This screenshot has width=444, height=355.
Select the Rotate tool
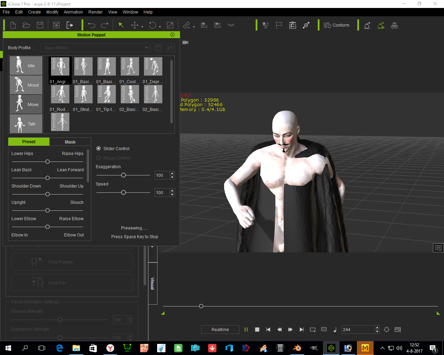(x=153, y=25)
